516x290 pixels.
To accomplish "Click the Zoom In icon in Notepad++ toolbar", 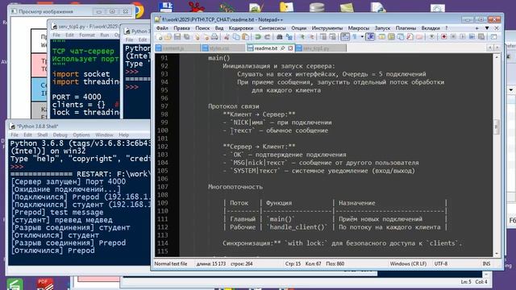I will tap(302, 37).
